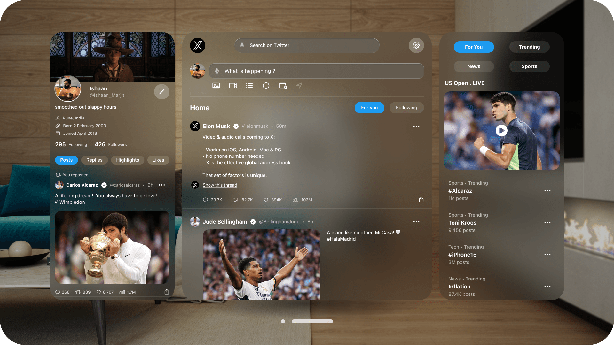Screen dimensions: 614x345
Task: Open the Highlights profile tab
Action: [128, 160]
